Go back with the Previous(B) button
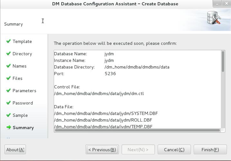The height and width of the screenshot is (161, 231). click(102, 150)
